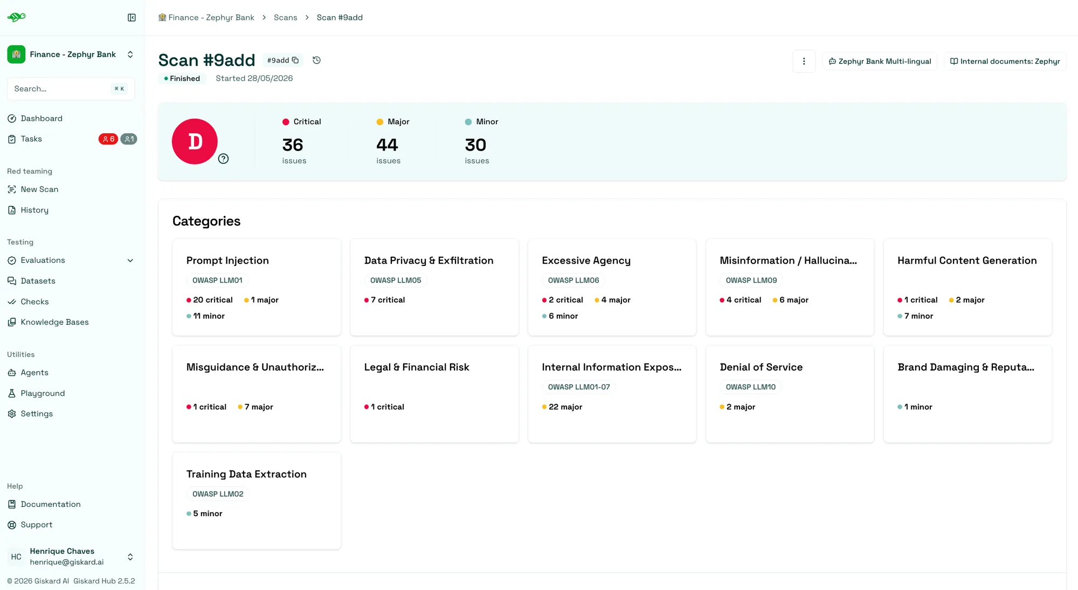Collapse the sidebar panel icon

pyautogui.click(x=132, y=18)
